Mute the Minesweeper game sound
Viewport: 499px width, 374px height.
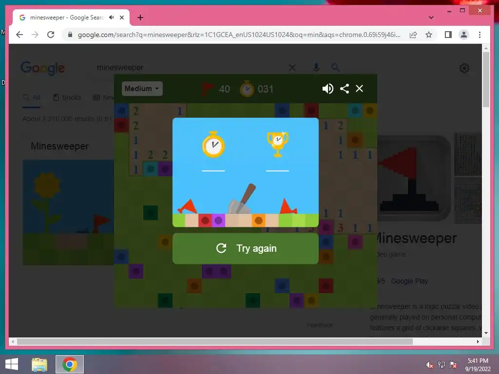[x=327, y=89]
